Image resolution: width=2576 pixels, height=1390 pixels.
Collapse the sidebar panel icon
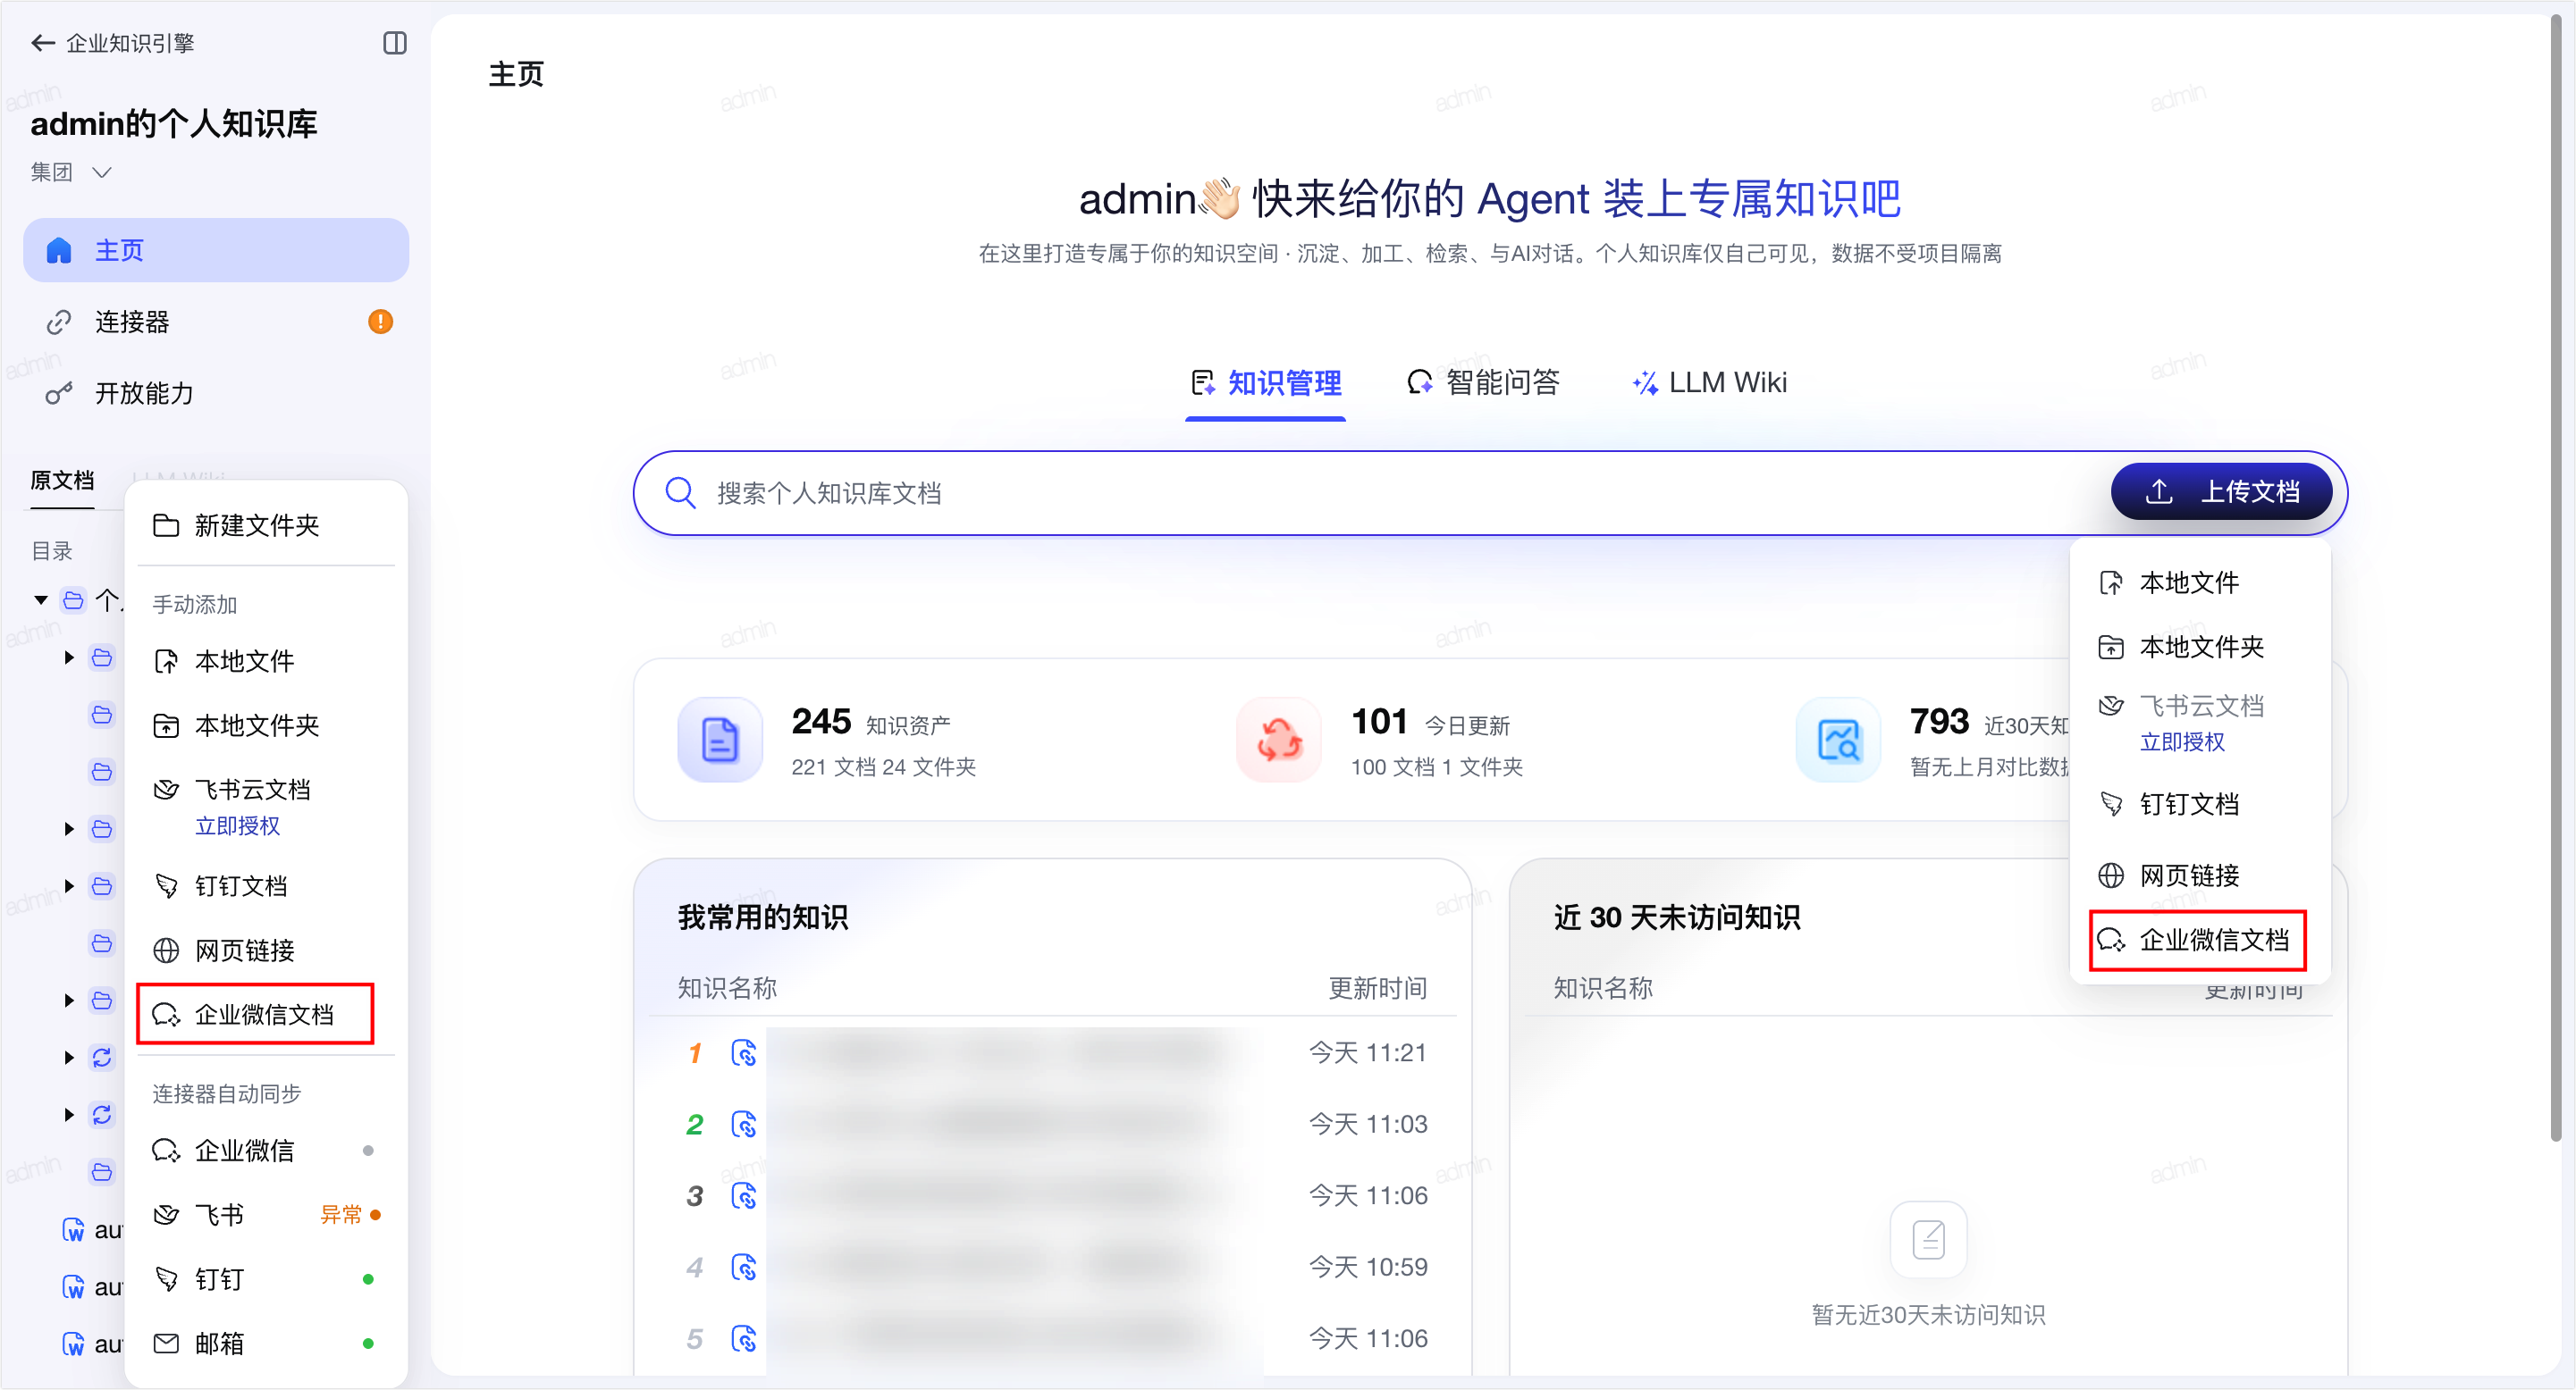coord(395,43)
